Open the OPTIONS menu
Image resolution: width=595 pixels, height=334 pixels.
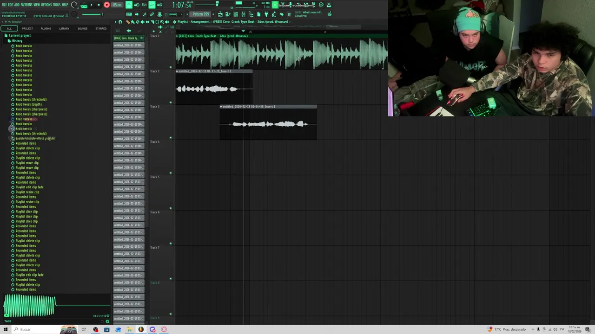point(46,5)
